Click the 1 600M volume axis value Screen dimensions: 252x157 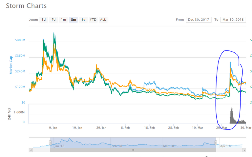pyautogui.click(x=19, y=112)
